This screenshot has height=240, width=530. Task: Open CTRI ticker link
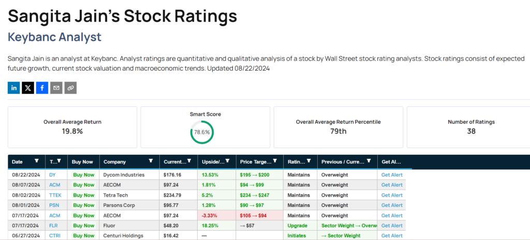click(54, 236)
